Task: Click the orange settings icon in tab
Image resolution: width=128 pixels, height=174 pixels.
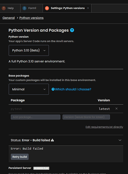Action: tap(47, 8)
